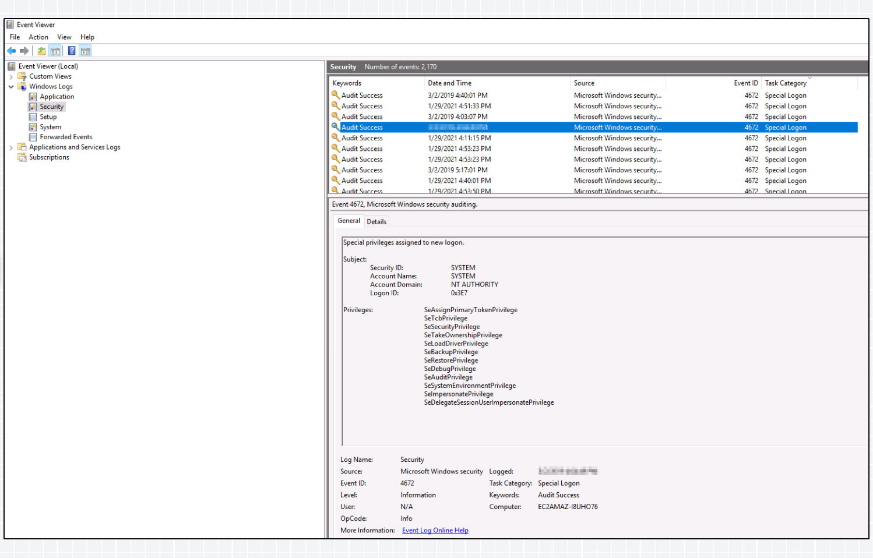Click 'Special privileges assigned to new logon.' text
This screenshot has width=873, height=558.
pos(403,243)
